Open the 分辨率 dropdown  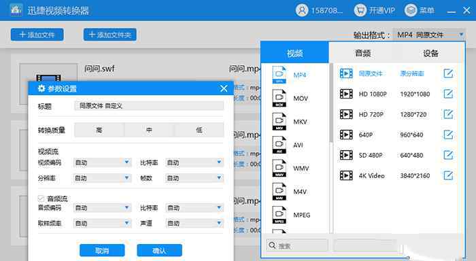click(x=102, y=178)
